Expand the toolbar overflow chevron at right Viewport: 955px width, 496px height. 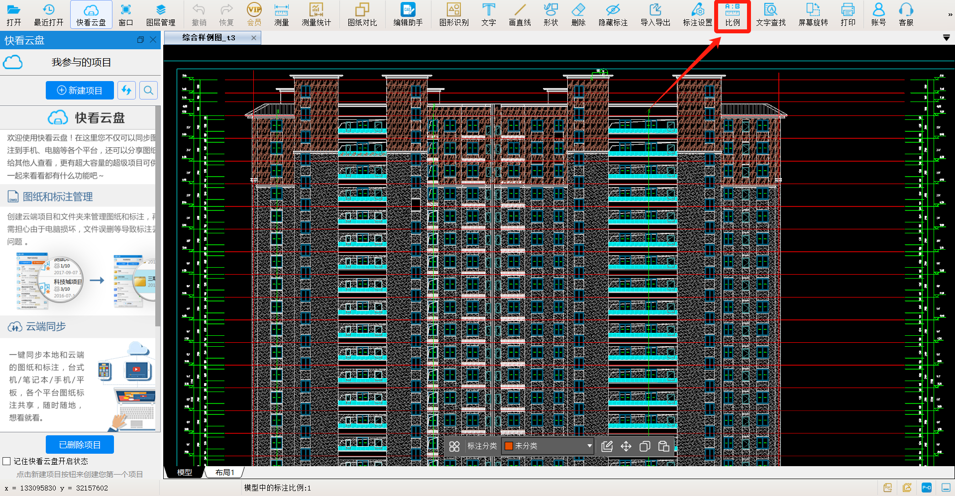pos(950,14)
